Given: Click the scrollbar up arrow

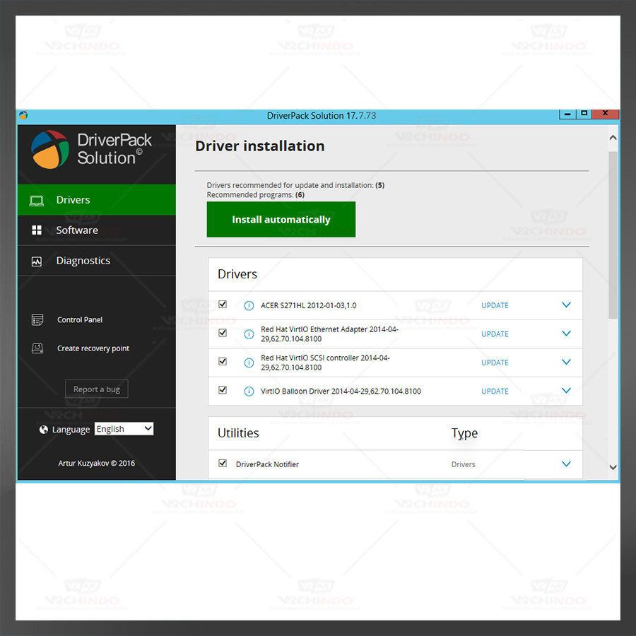Looking at the screenshot, I should pos(613,138).
